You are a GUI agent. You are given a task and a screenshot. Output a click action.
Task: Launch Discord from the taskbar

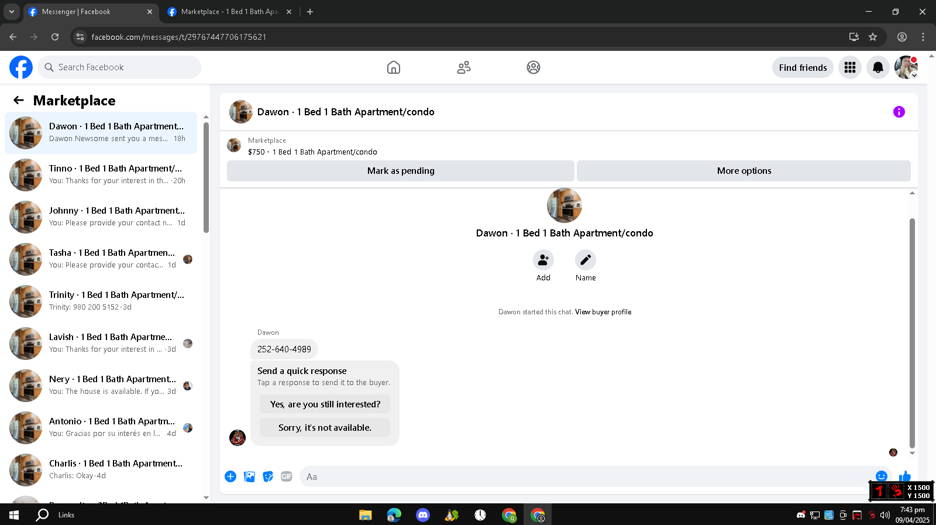click(423, 515)
